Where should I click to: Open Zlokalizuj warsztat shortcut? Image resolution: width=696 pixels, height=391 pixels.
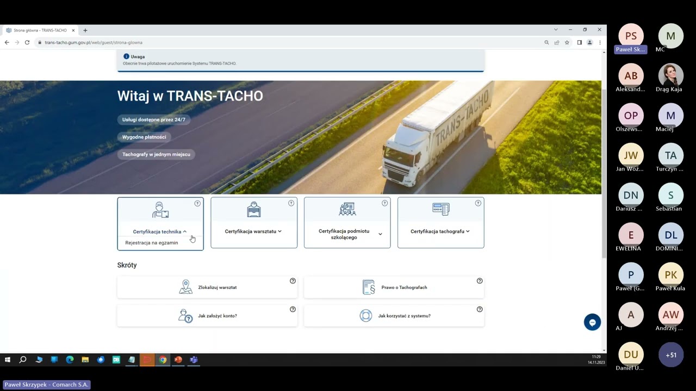pos(207,287)
